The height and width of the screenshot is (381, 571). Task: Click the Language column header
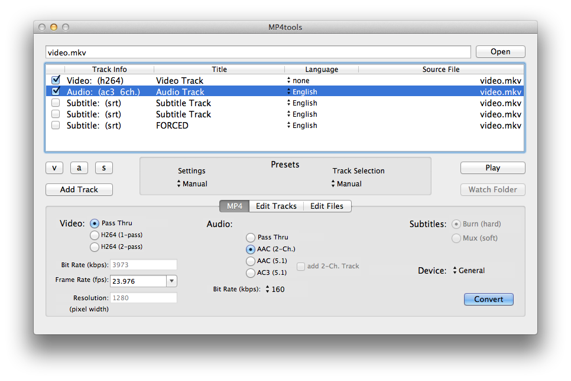tap(322, 69)
